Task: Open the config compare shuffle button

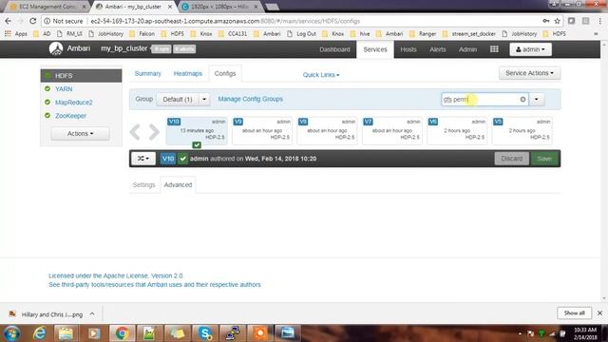Action: (x=143, y=159)
